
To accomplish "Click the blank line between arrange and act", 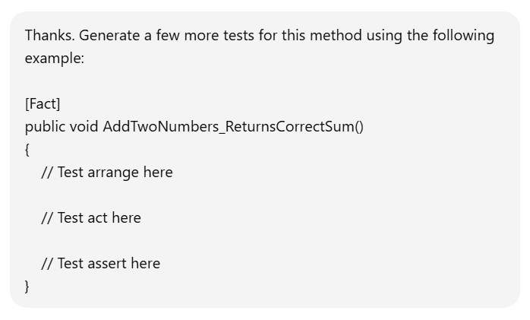I will point(152,195).
